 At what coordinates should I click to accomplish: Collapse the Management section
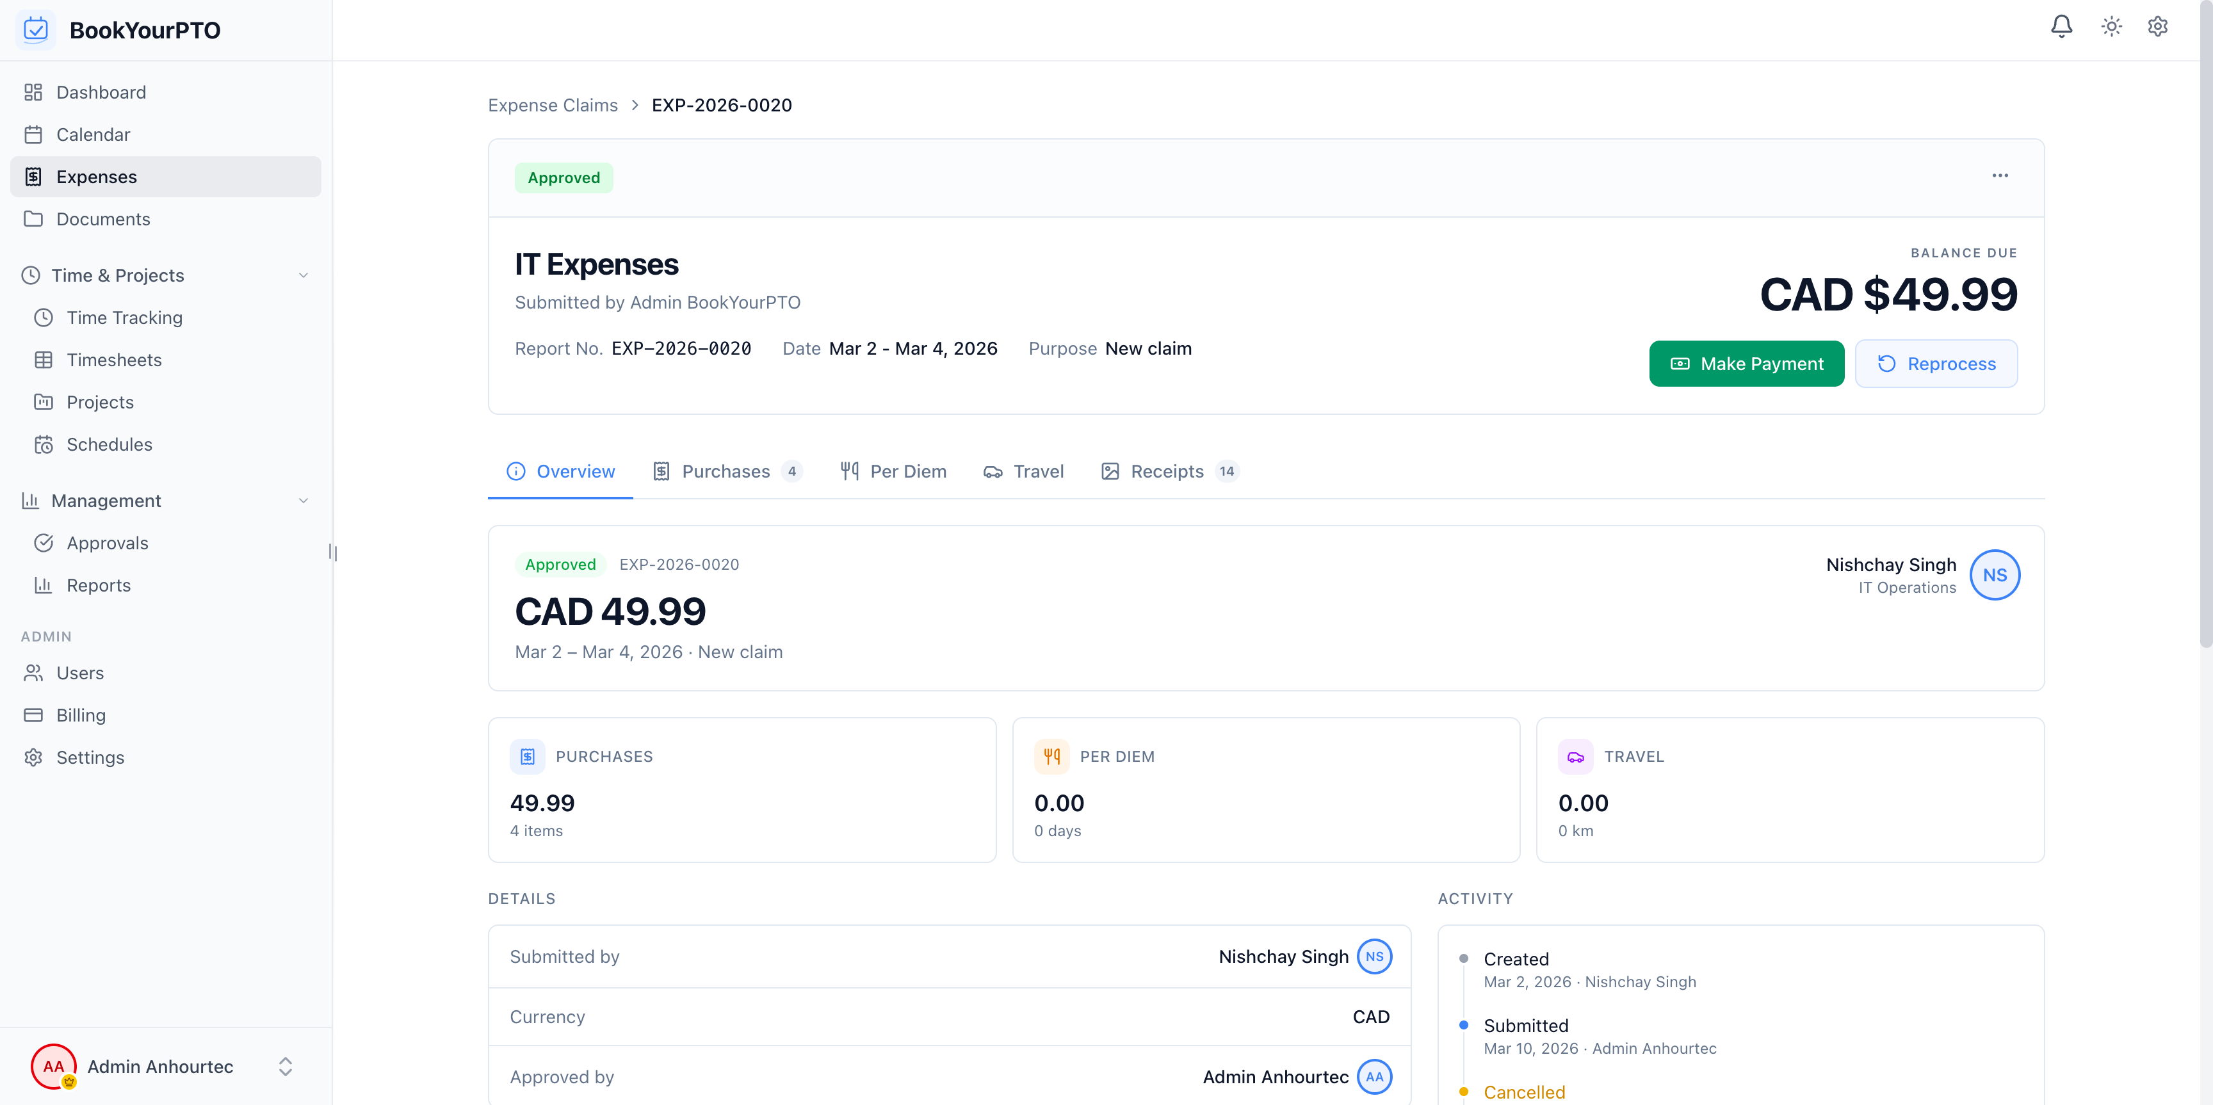304,501
